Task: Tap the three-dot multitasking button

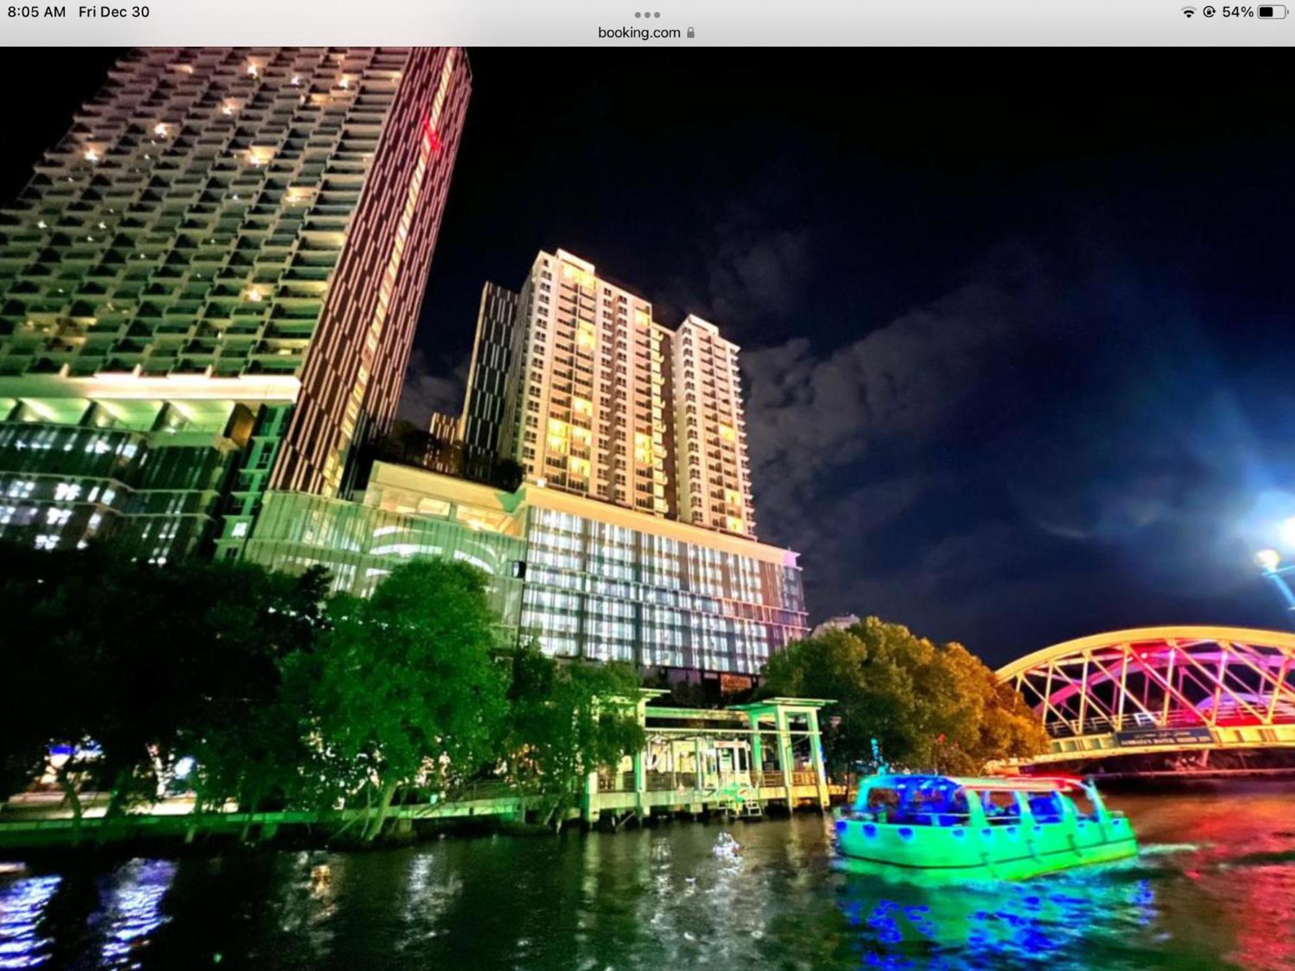Action: point(648,14)
